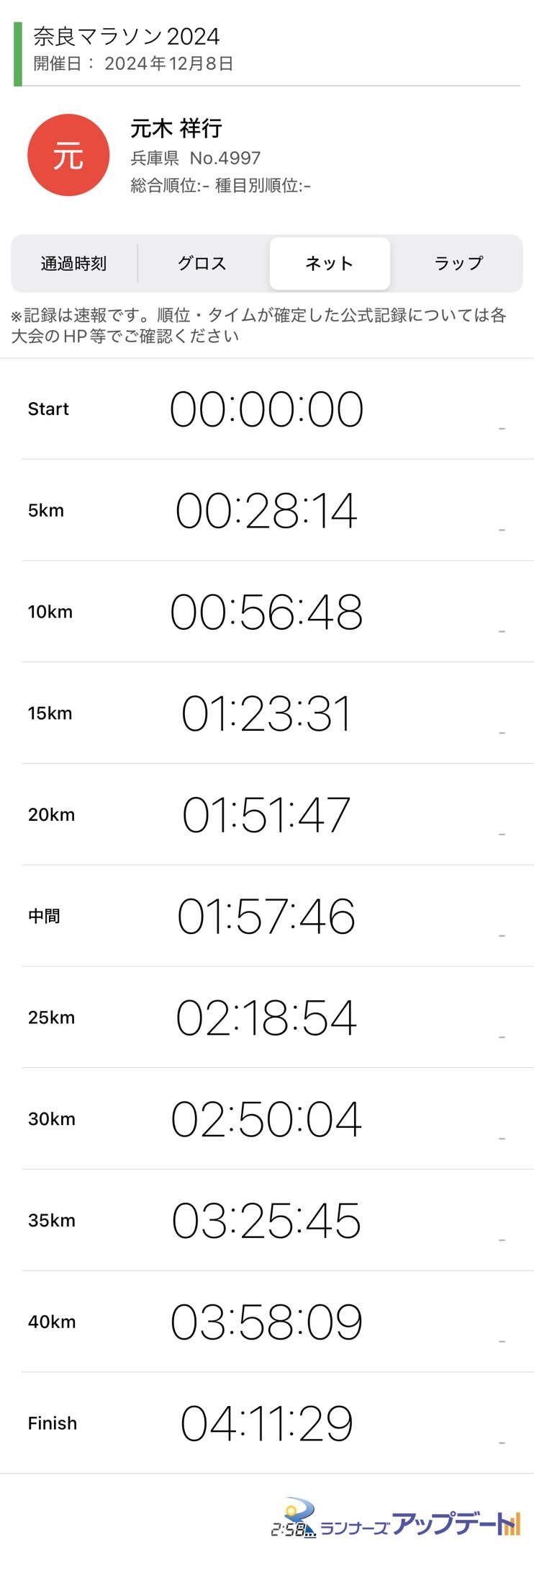The width and height of the screenshot is (534, 1589).
Task: Click runner name 元木 祥行
Action: tap(176, 128)
